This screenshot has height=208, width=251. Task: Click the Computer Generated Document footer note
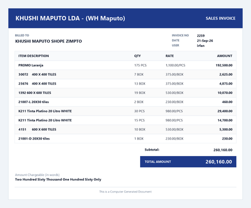[x=125, y=191]
